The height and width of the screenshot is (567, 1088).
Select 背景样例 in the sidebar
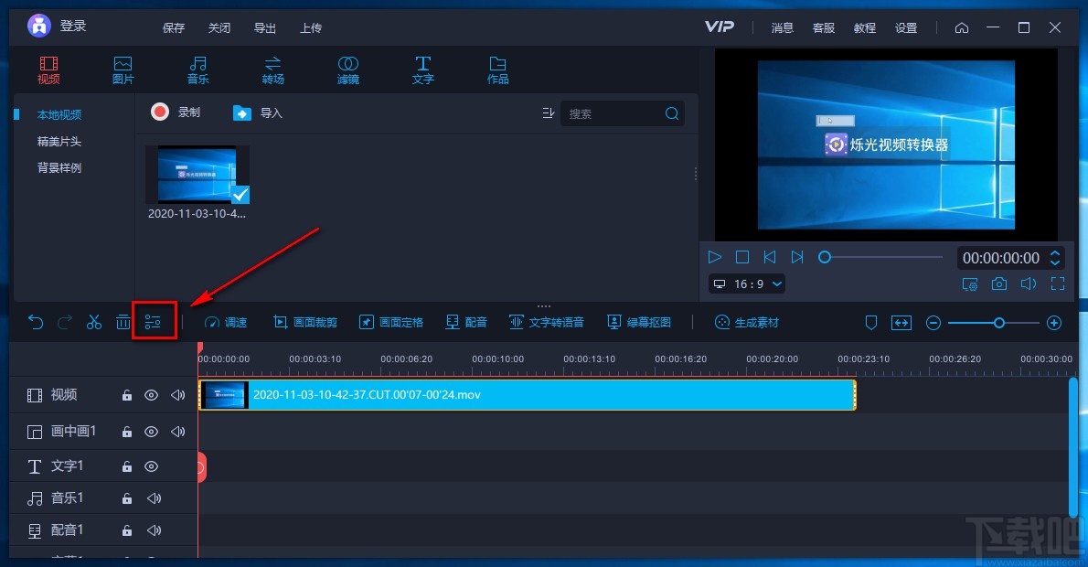(59, 167)
